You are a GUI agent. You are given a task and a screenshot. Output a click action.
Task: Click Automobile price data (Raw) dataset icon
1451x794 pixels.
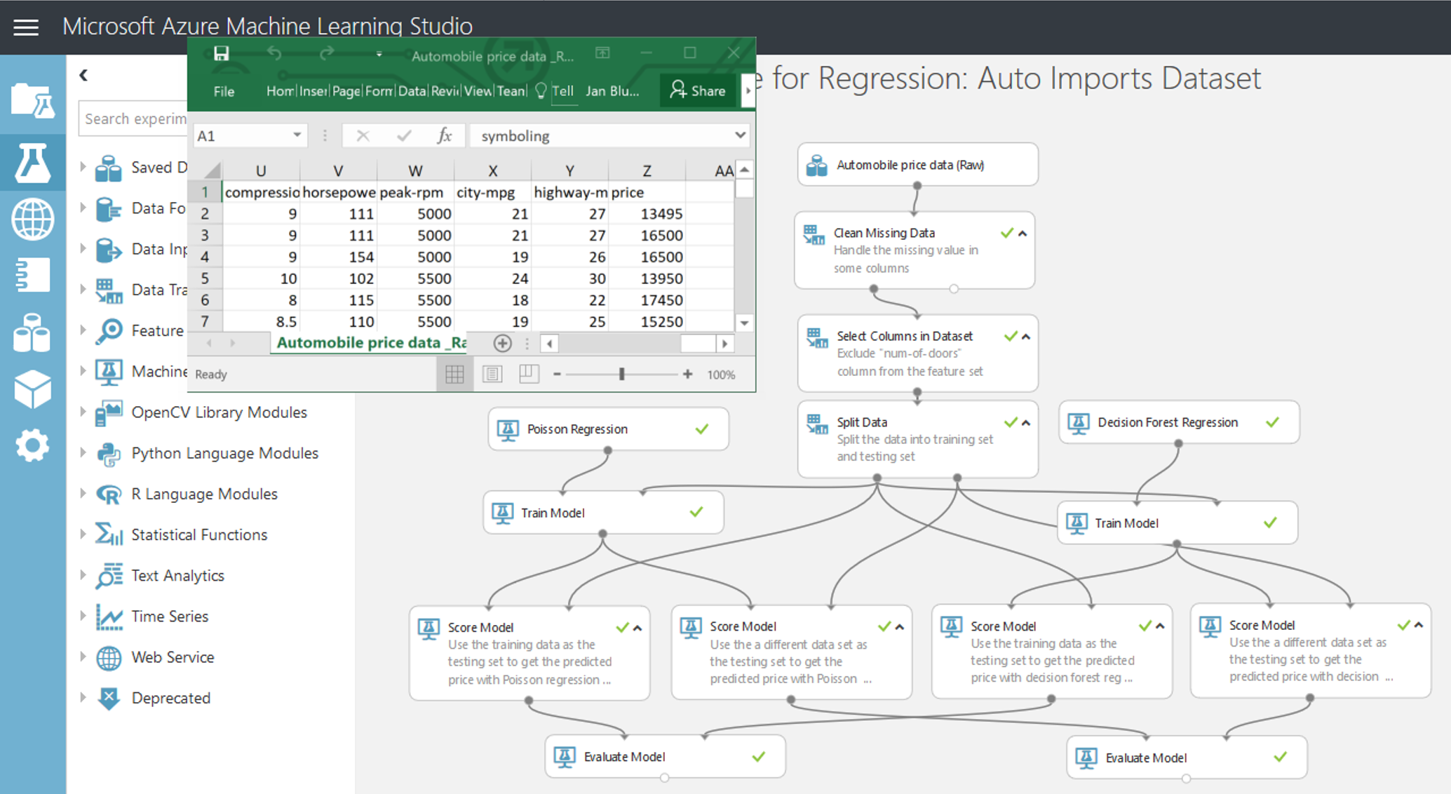coord(816,166)
